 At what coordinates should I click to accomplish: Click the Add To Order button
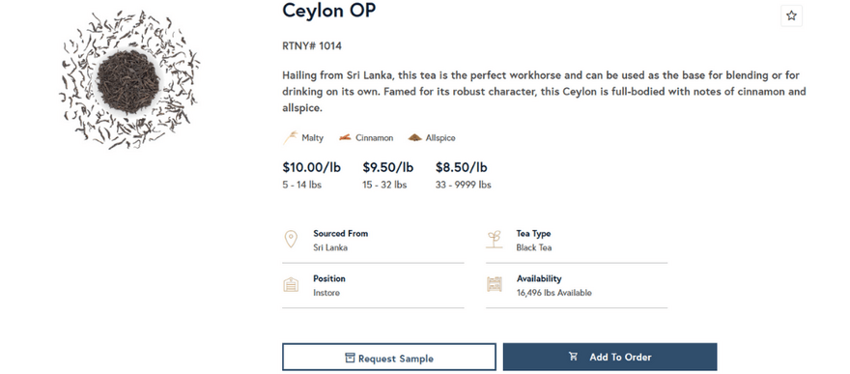609,357
